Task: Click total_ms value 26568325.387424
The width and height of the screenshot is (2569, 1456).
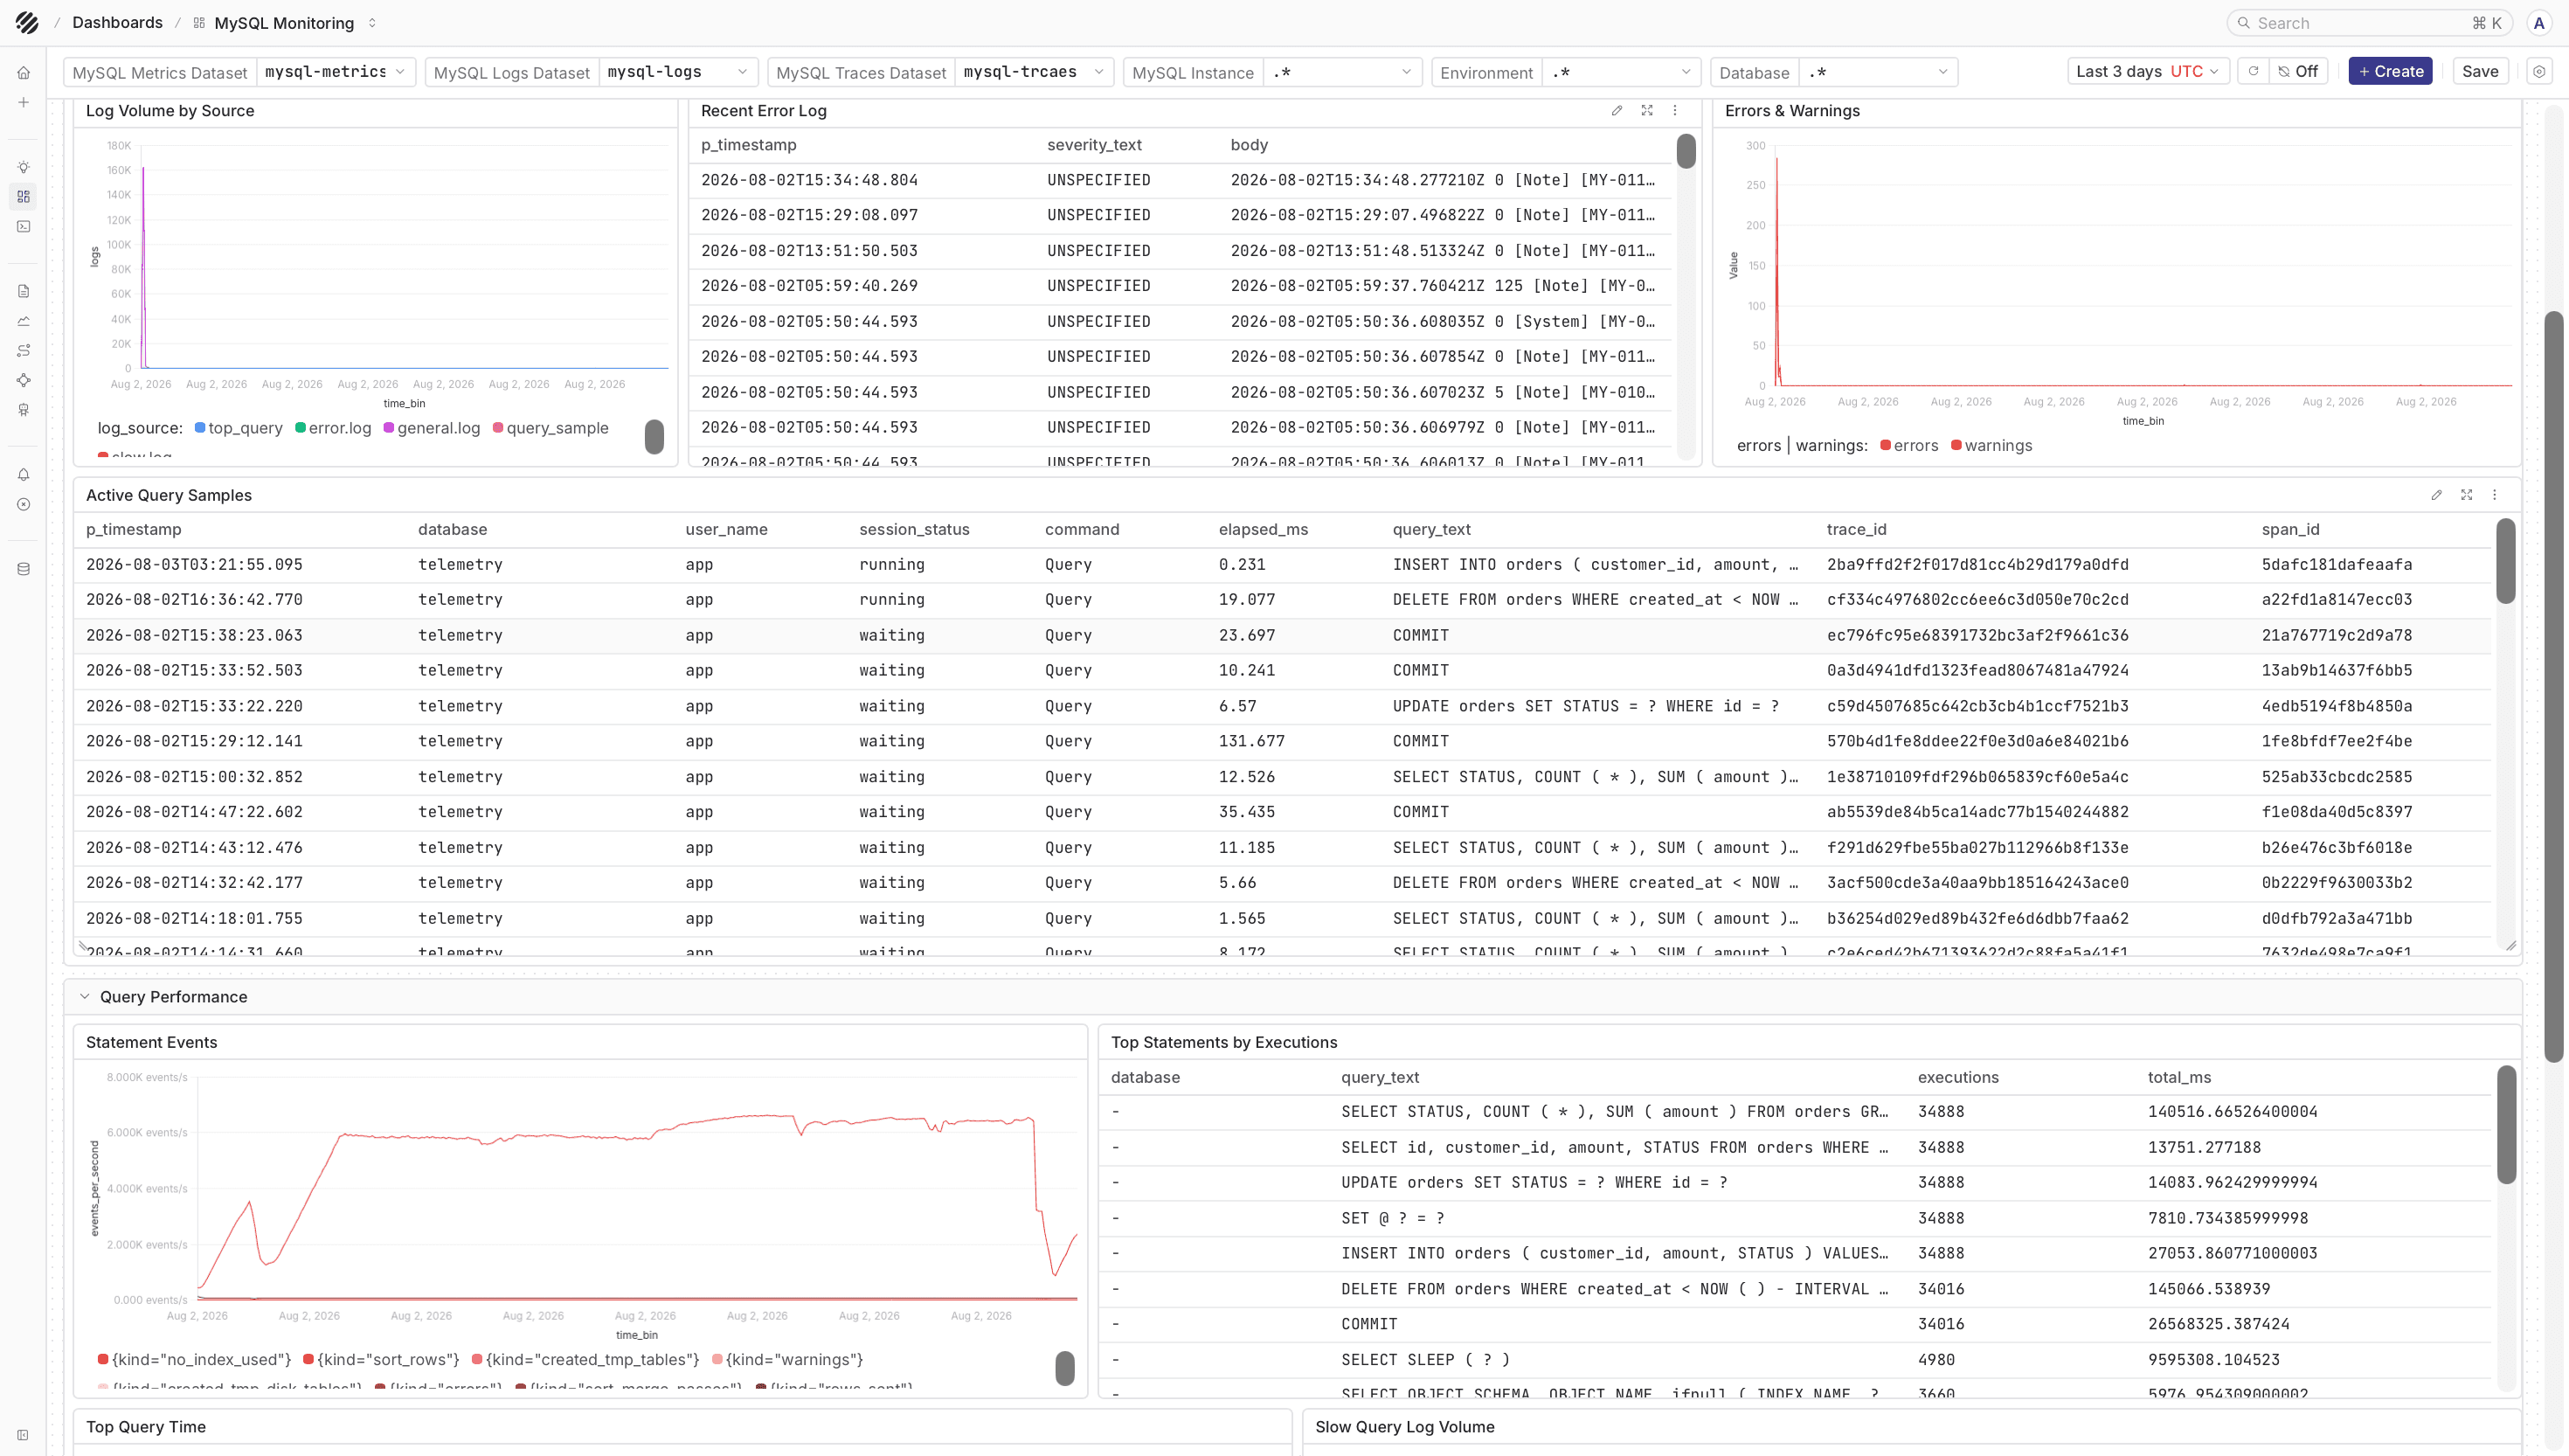Action: [x=2218, y=1324]
